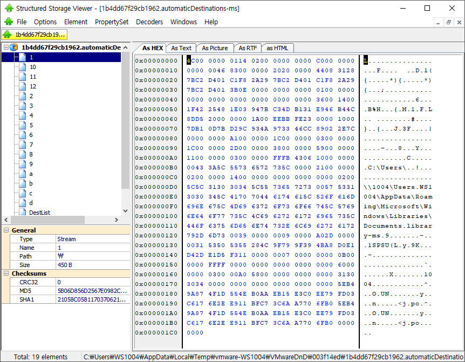The height and width of the screenshot is (362, 465).
Task: Click the CRC32 value 0
Action: pos(59,282)
